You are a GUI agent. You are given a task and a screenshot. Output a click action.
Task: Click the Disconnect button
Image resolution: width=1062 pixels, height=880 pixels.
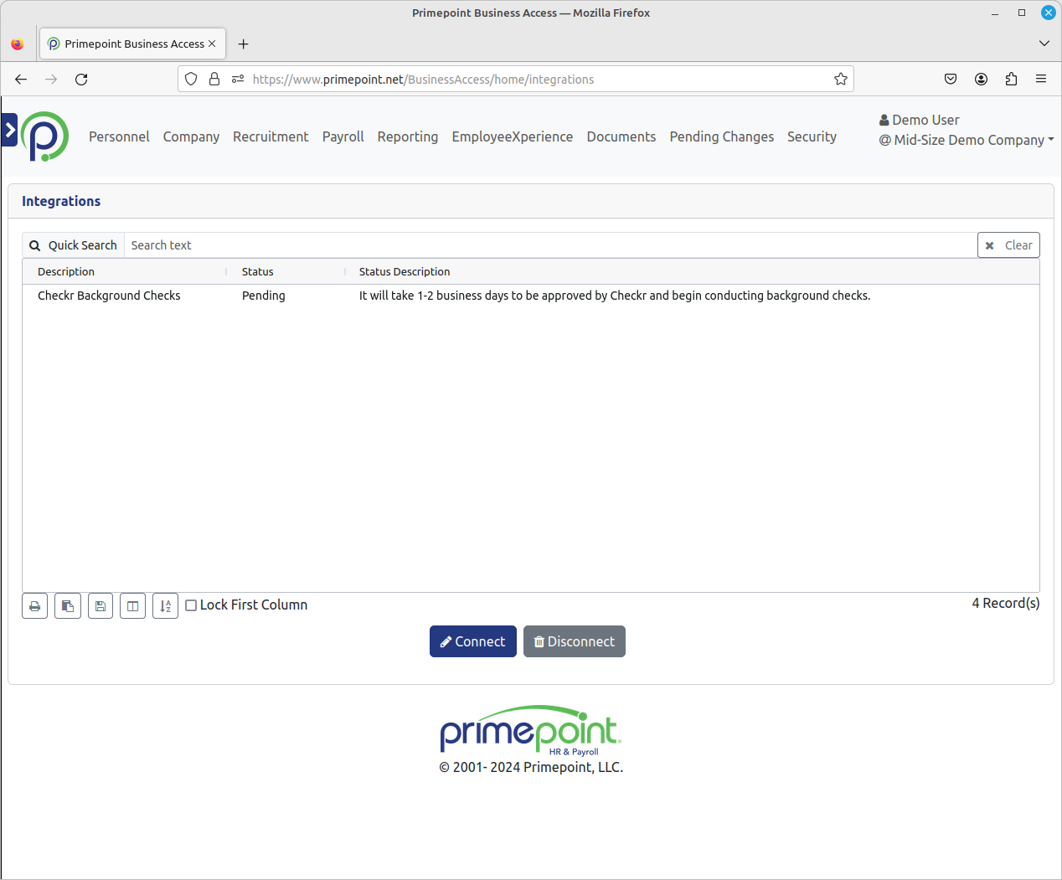click(575, 641)
